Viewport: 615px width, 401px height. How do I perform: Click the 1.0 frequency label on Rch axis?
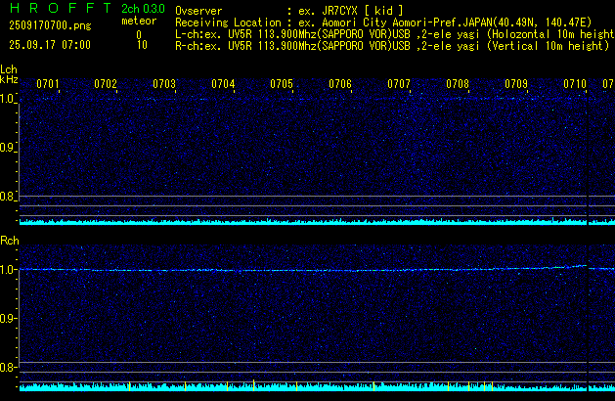tap(8, 270)
